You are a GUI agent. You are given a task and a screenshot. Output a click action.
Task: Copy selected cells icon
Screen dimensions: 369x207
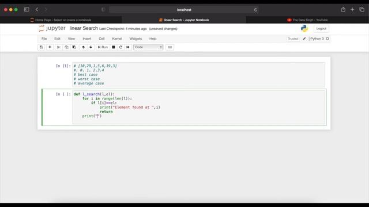(66, 47)
